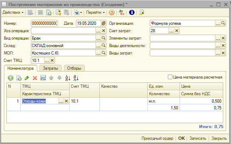The image size is (231, 144).
Task: Open calendar picker next to date field
Action: (x=104, y=23)
